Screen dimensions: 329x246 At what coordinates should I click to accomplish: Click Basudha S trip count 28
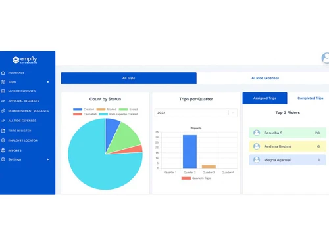coord(317,133)
